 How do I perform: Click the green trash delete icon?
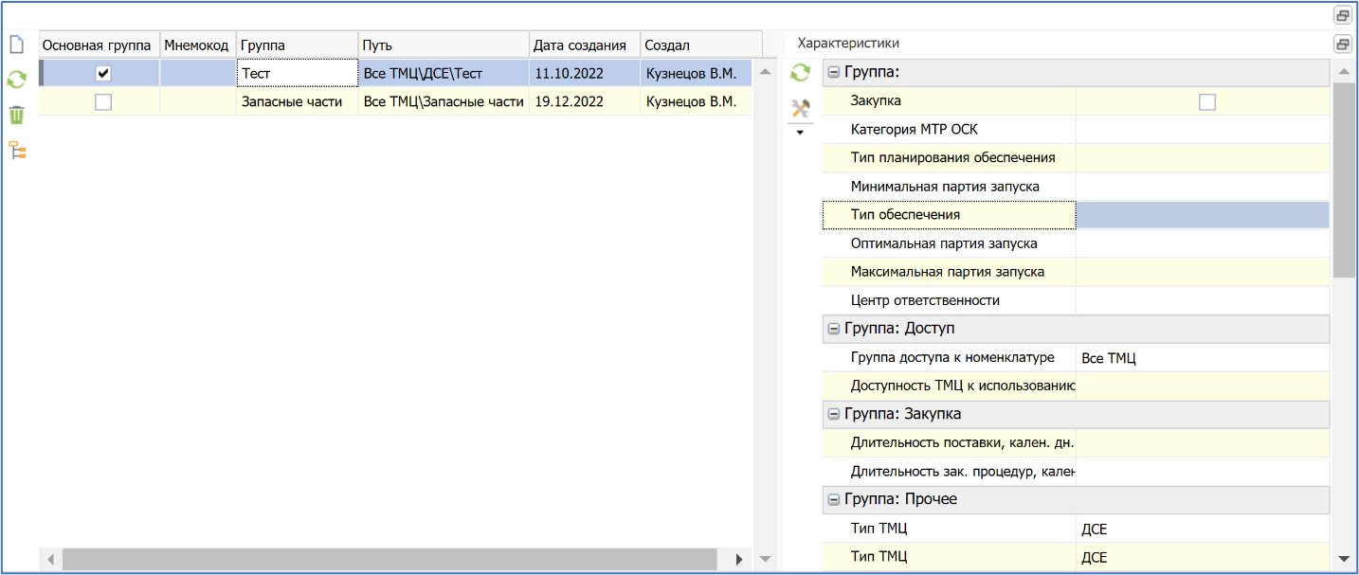pos(16,115)
